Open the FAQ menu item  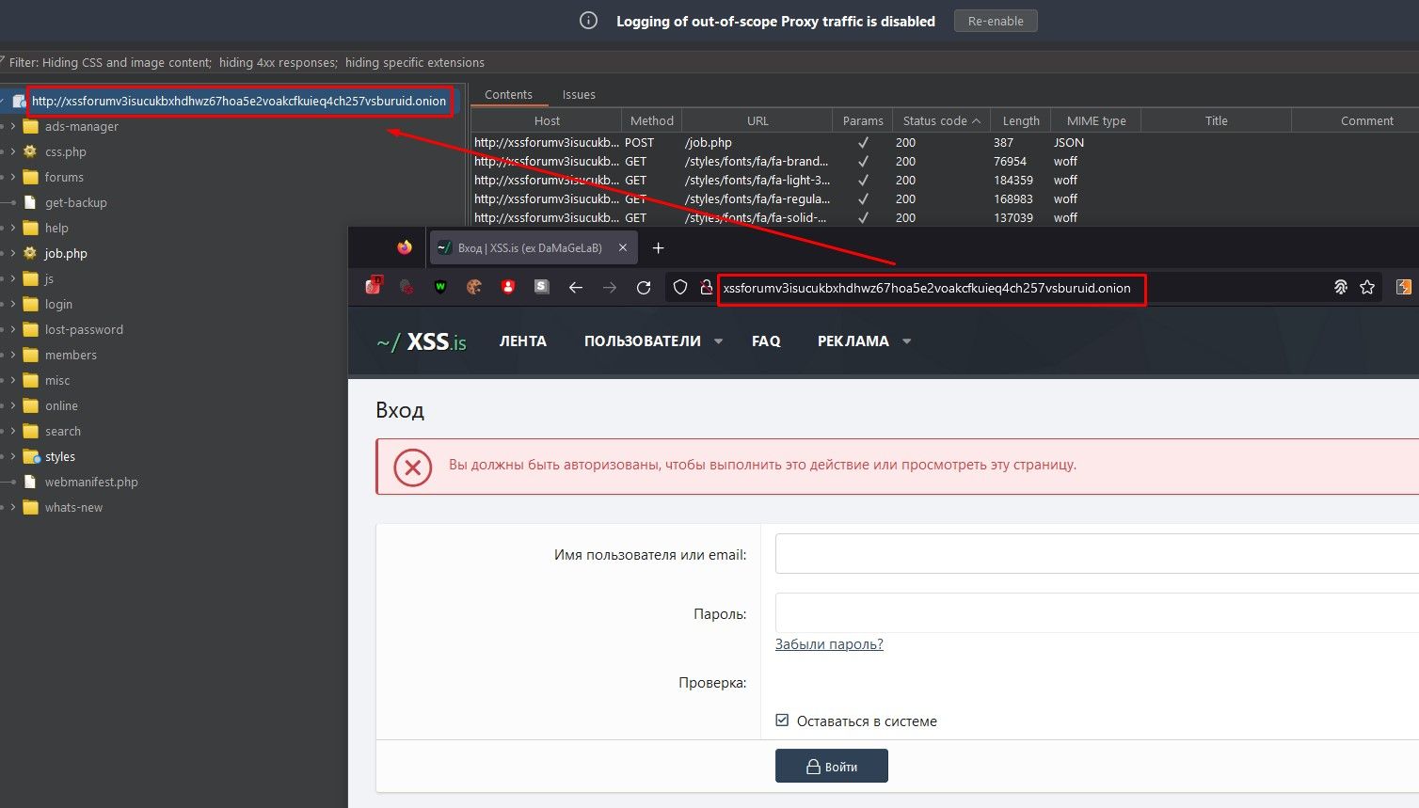click(x=766, y=341)
